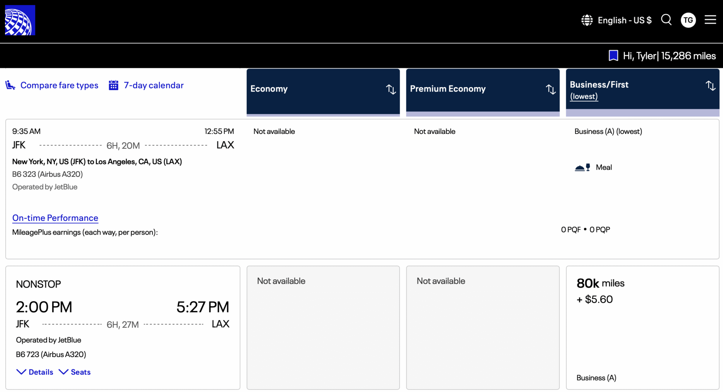723x392 pixels.
Task: Click the globe icon beside English - US $
Action: coord(586,20)
